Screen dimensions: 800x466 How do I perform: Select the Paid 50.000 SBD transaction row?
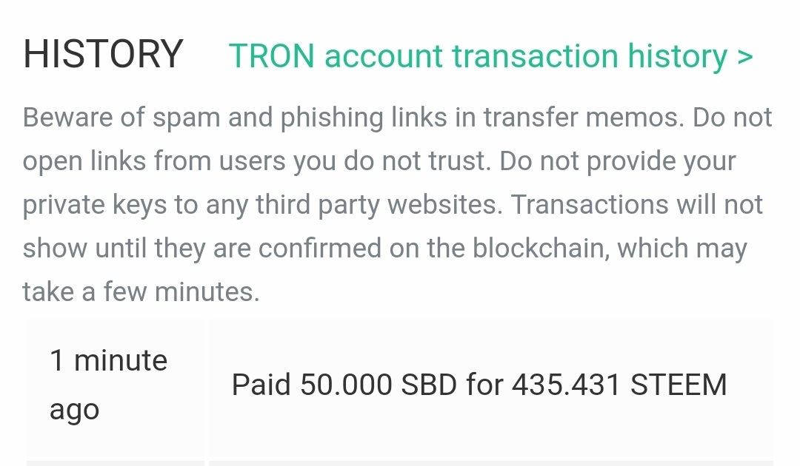tap(479, 385)
